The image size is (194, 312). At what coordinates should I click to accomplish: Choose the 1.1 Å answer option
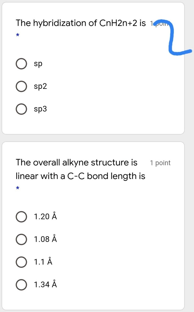pyautogui.click(x=21, y=262)
